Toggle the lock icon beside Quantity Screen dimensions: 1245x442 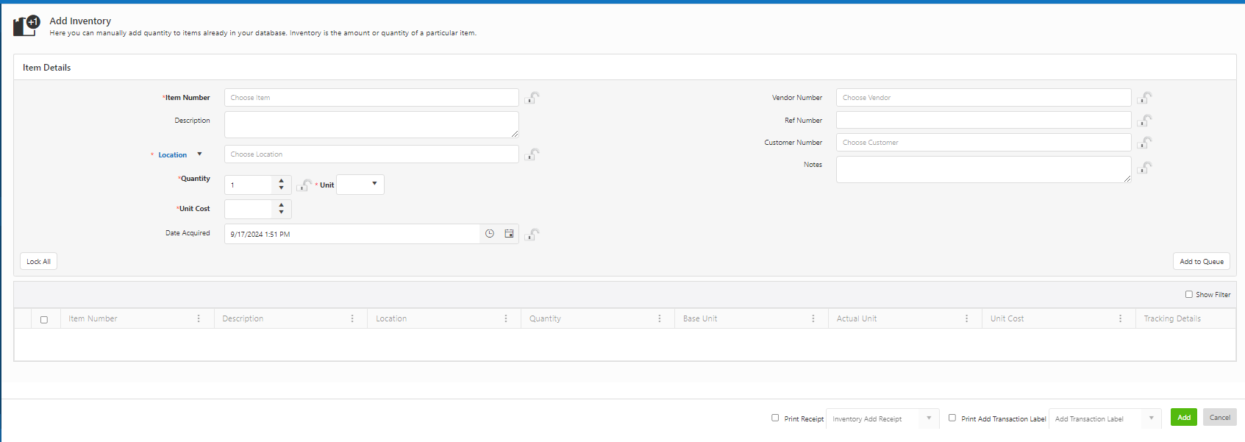click(x=303, y=185)
